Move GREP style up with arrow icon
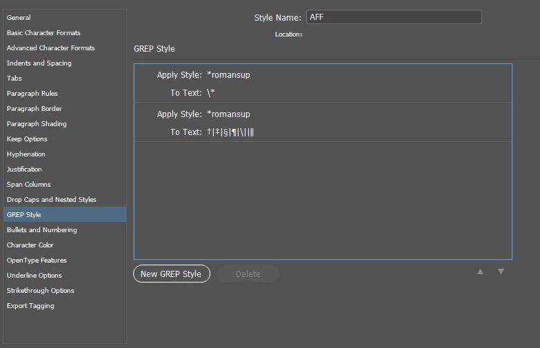540x348 pixels. [481, 272]
